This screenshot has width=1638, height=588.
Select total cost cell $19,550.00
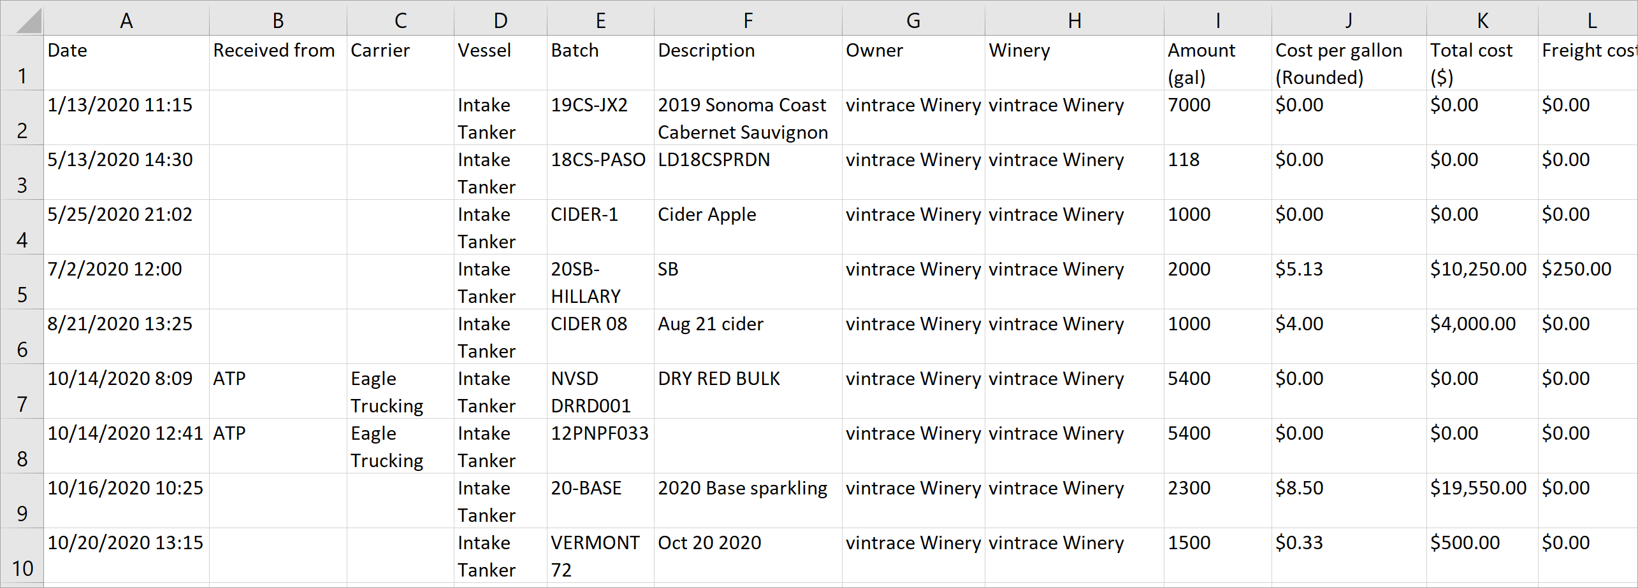1482,501
